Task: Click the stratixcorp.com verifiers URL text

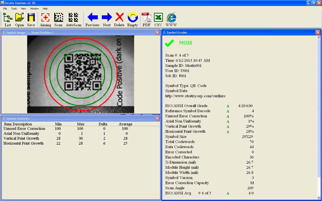Action: [x=195, y=96]
